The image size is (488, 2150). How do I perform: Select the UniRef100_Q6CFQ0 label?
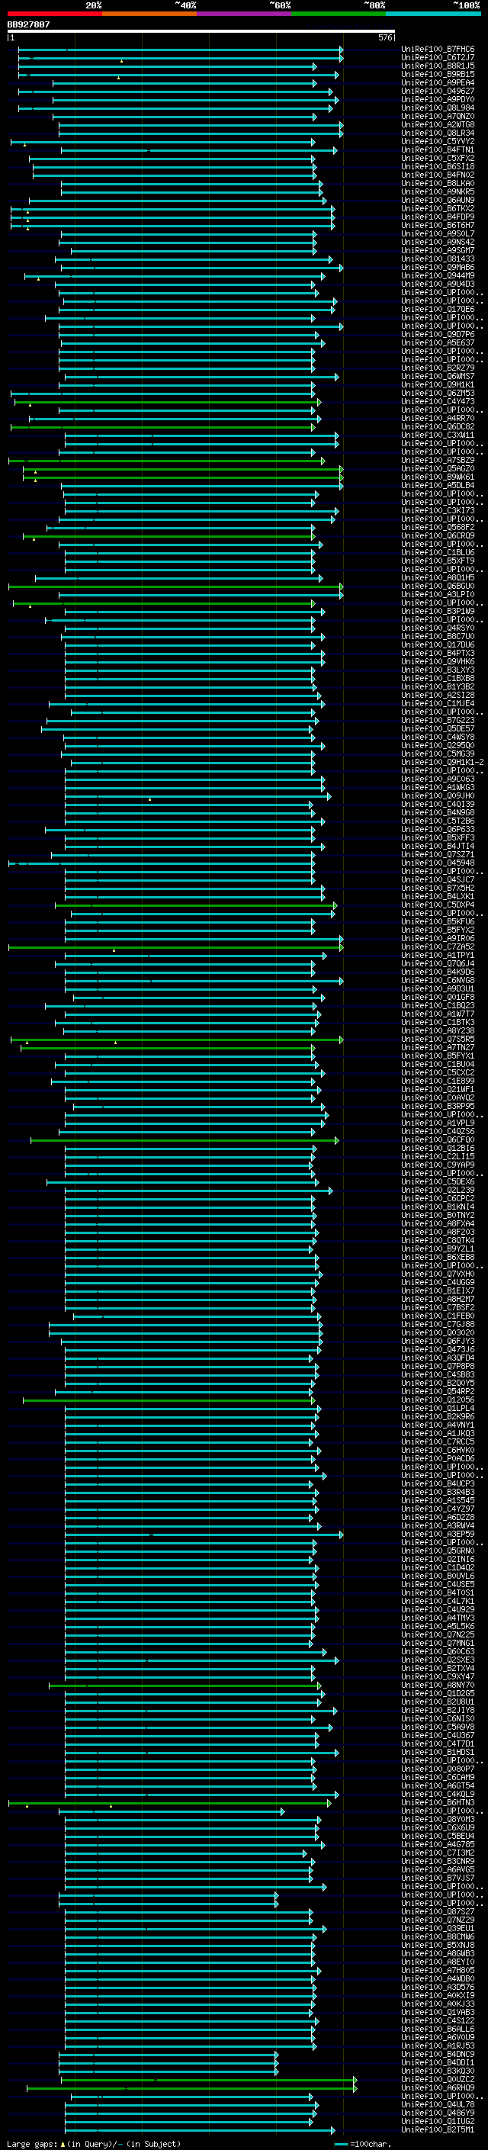438,1139
